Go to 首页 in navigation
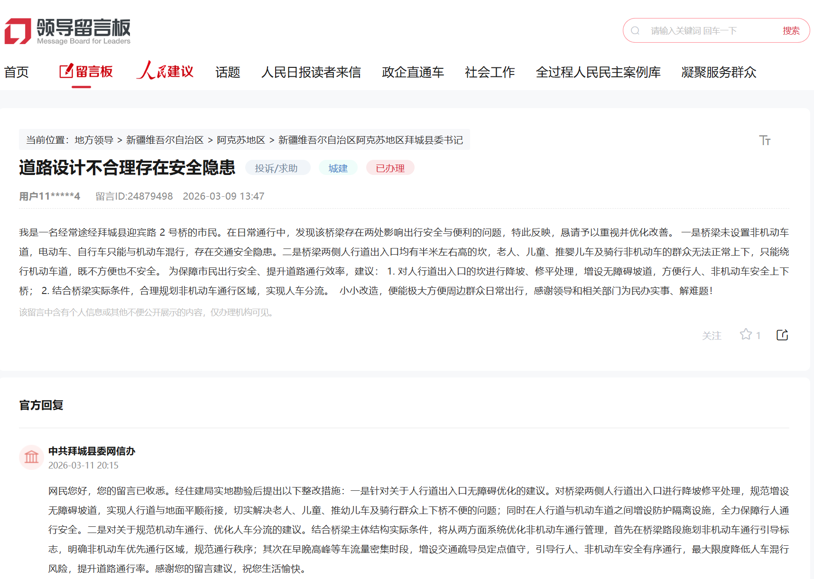 click(x=17, y=72)
